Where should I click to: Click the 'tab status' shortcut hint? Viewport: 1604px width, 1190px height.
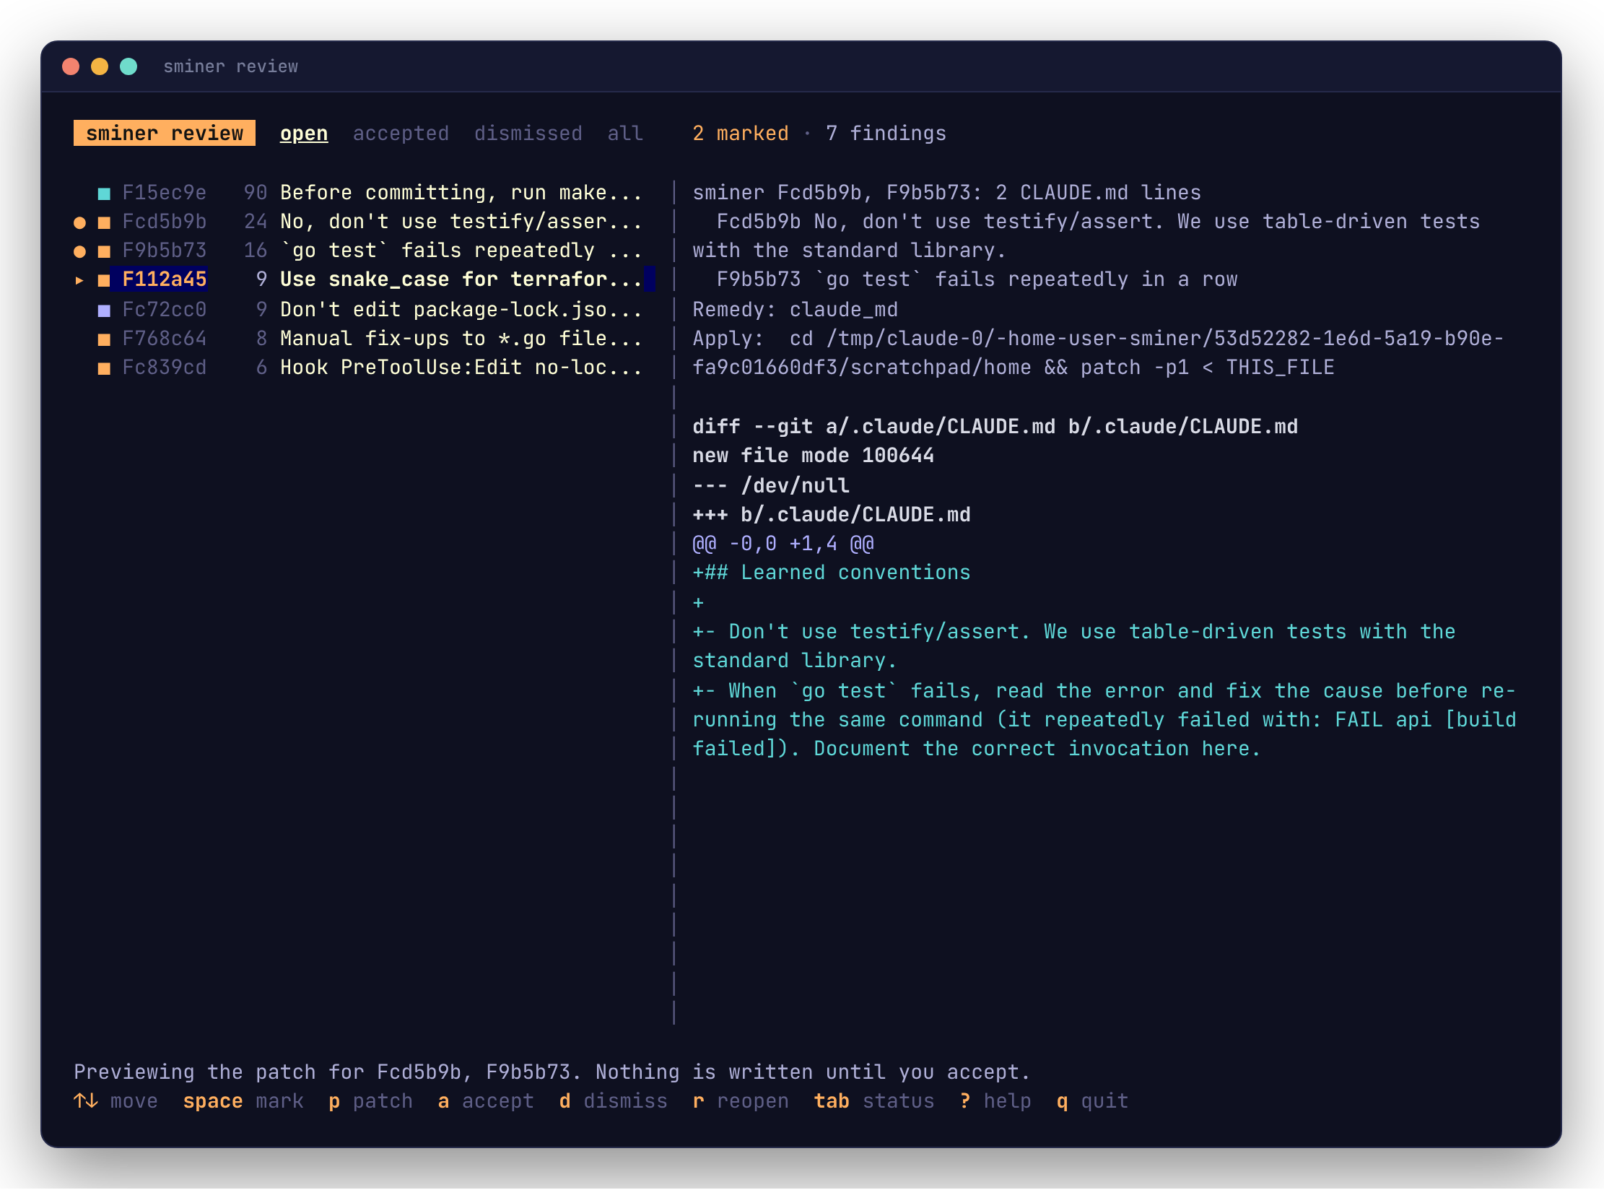874,1101
